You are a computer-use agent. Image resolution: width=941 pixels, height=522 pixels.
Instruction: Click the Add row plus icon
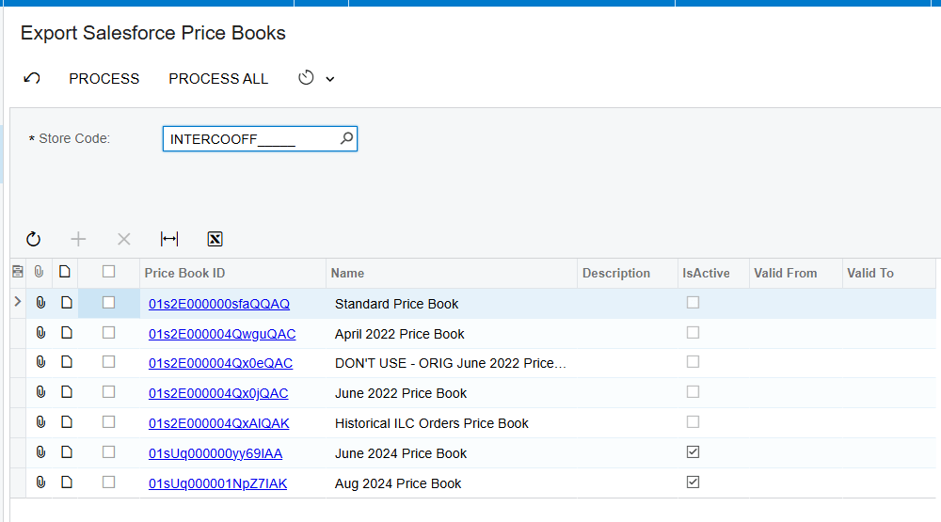(78, 239)
